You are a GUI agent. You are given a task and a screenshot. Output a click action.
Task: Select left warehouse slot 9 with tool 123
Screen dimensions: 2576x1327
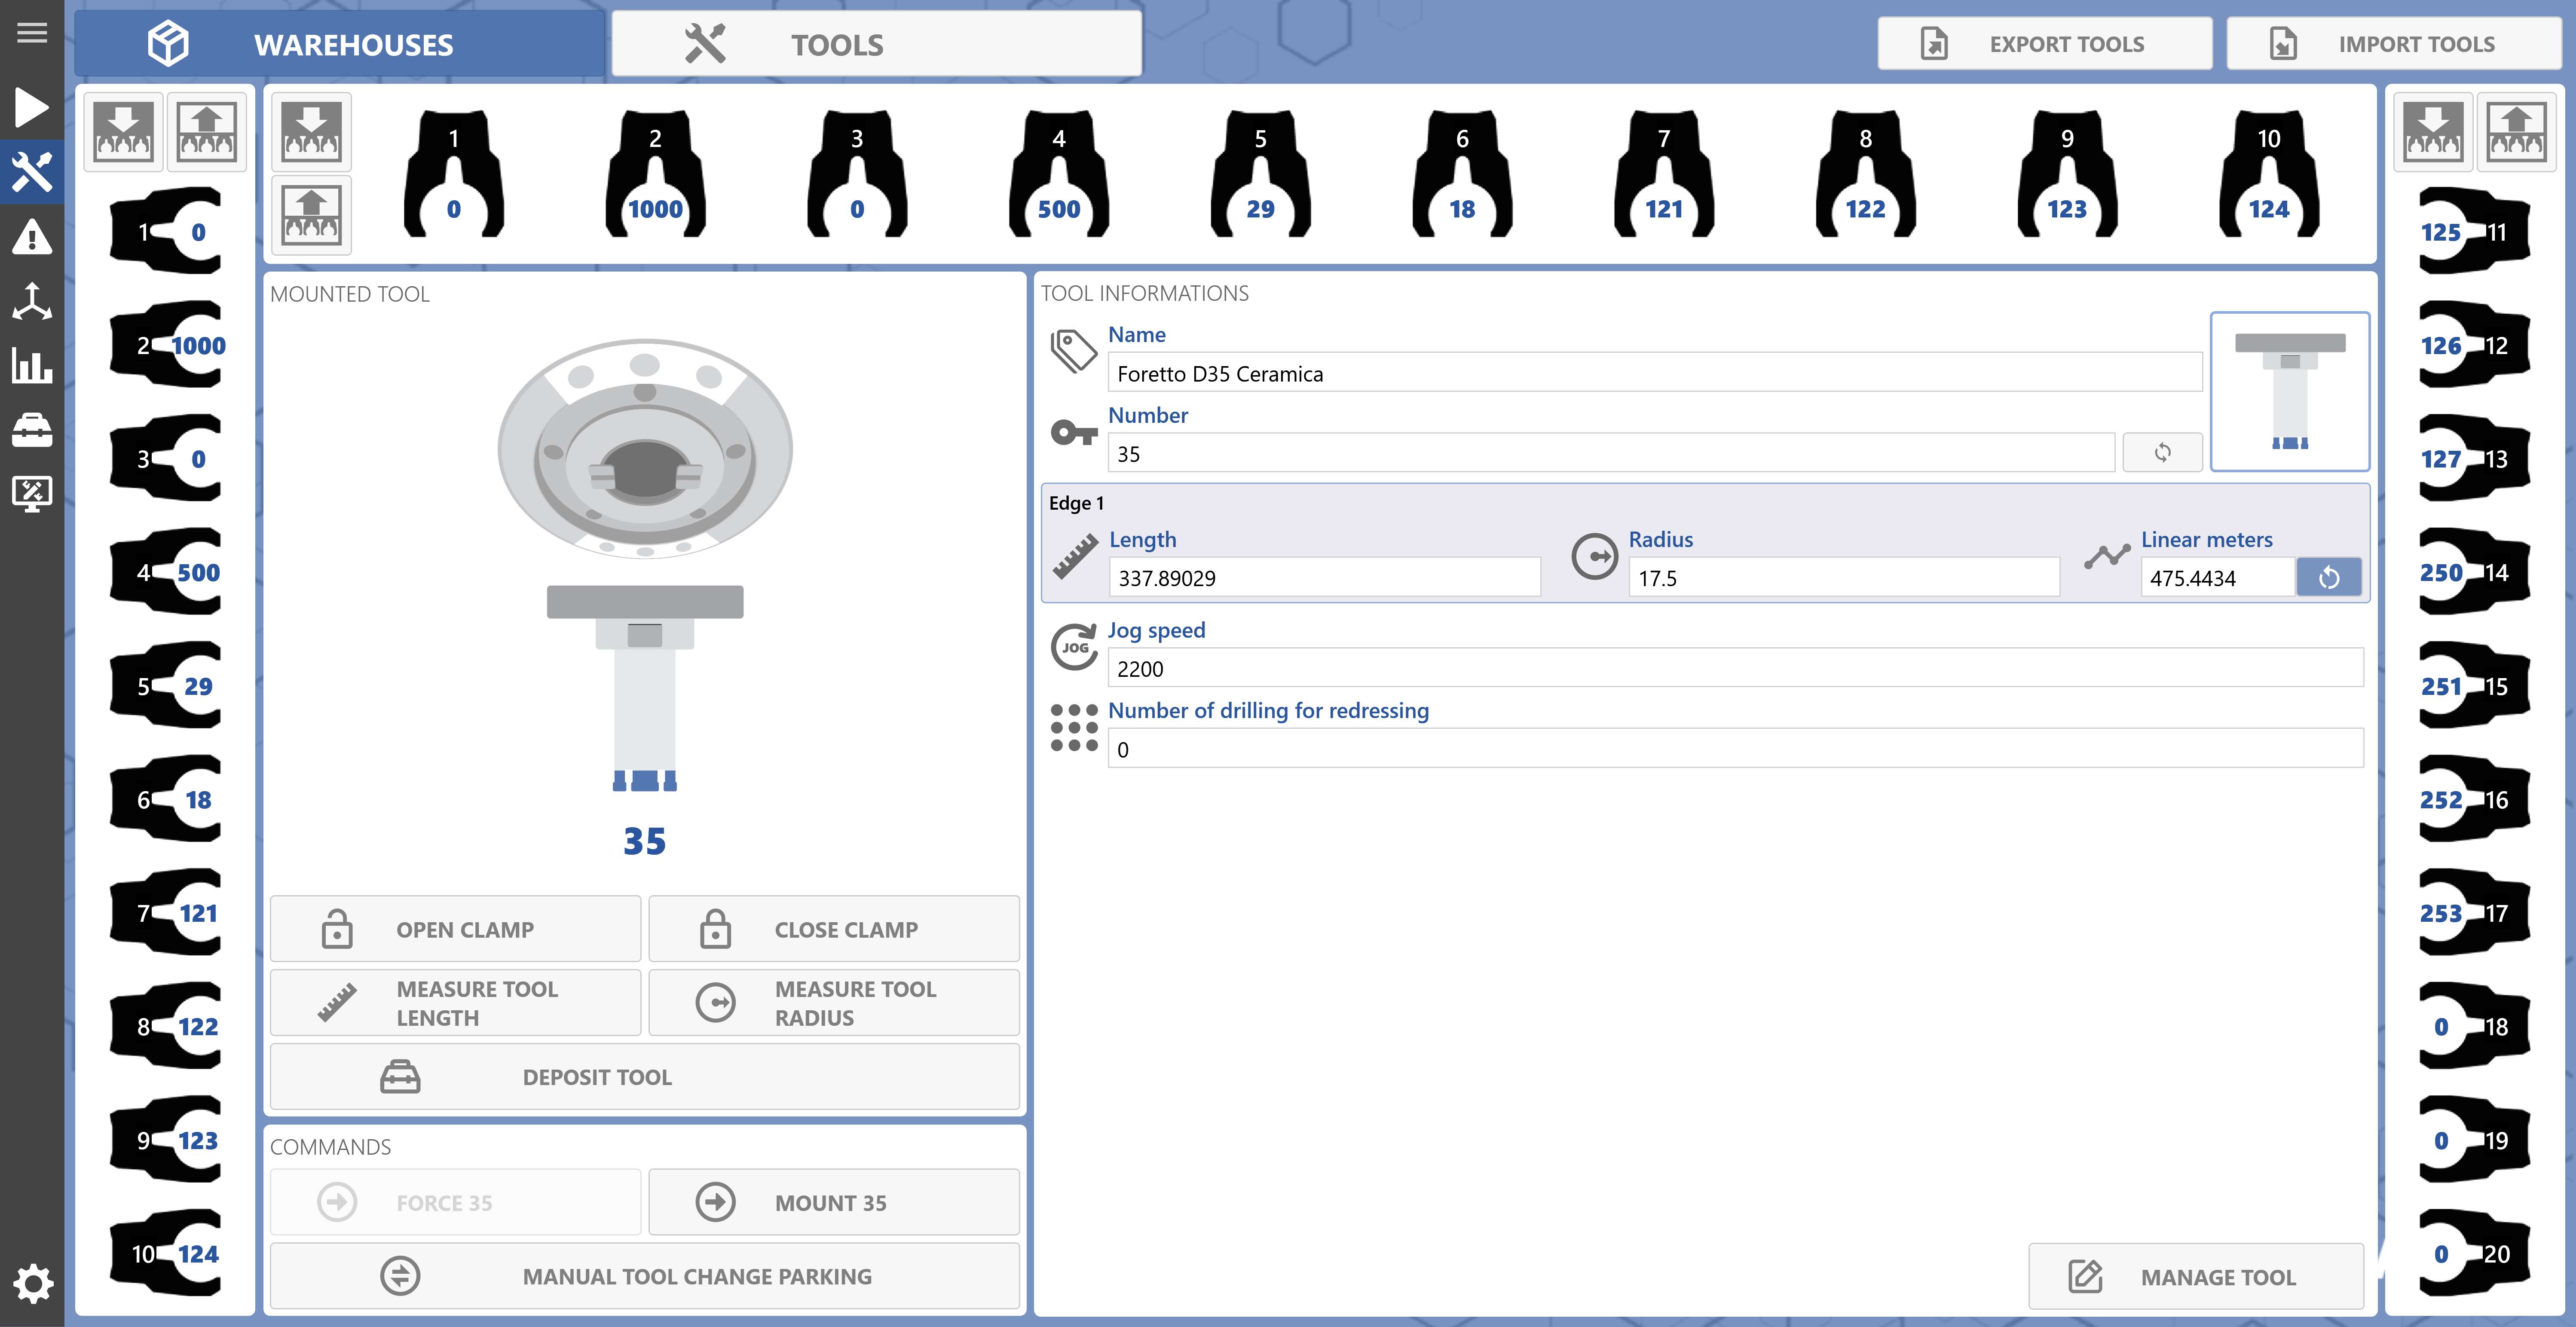pyautogui.click(x=166, y=1139)
